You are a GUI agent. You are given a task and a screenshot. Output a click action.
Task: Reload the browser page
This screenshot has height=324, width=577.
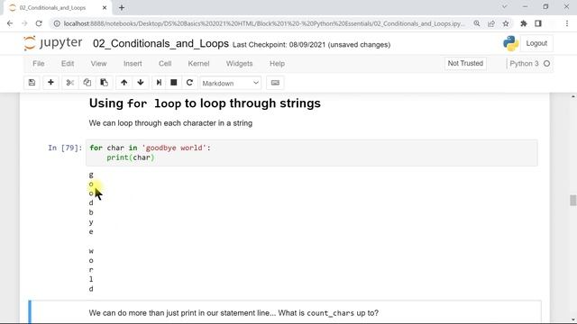(x=39, y=23)
